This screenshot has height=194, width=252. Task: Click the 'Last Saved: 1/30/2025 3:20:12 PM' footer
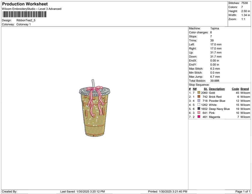(82, 191)
